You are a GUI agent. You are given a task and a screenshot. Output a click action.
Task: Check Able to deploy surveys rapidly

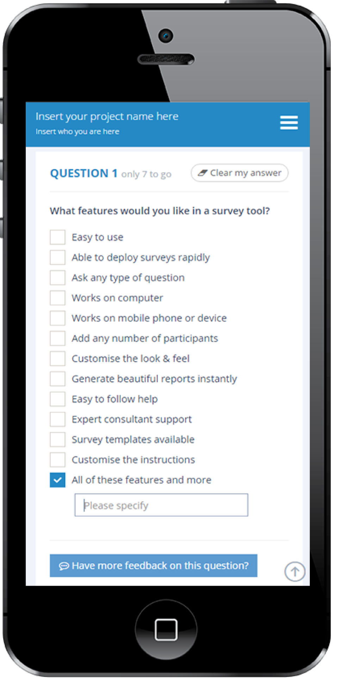tap(57, 257)
